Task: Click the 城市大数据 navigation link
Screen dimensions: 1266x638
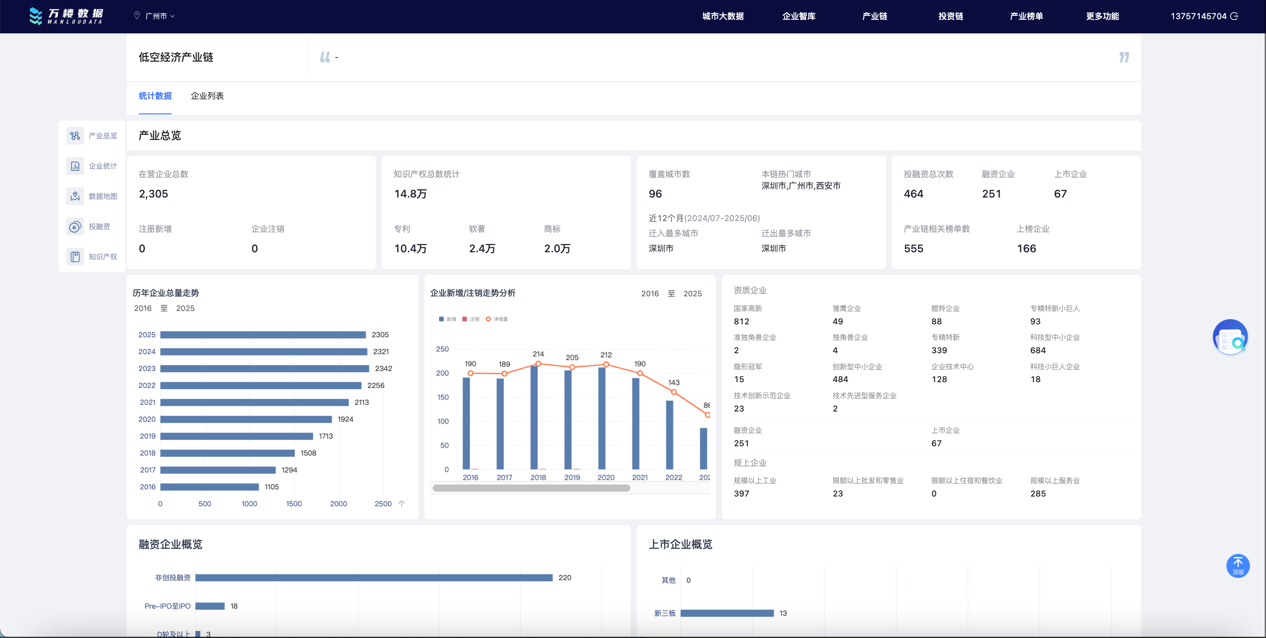Action: pos(722,16)
